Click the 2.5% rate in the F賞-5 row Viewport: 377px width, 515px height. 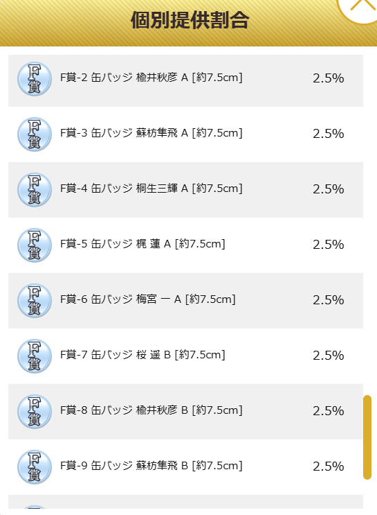point(328,245)
